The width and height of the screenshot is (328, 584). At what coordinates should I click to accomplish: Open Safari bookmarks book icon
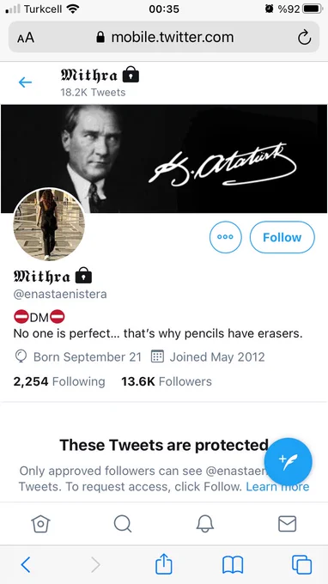coord(233,565)
